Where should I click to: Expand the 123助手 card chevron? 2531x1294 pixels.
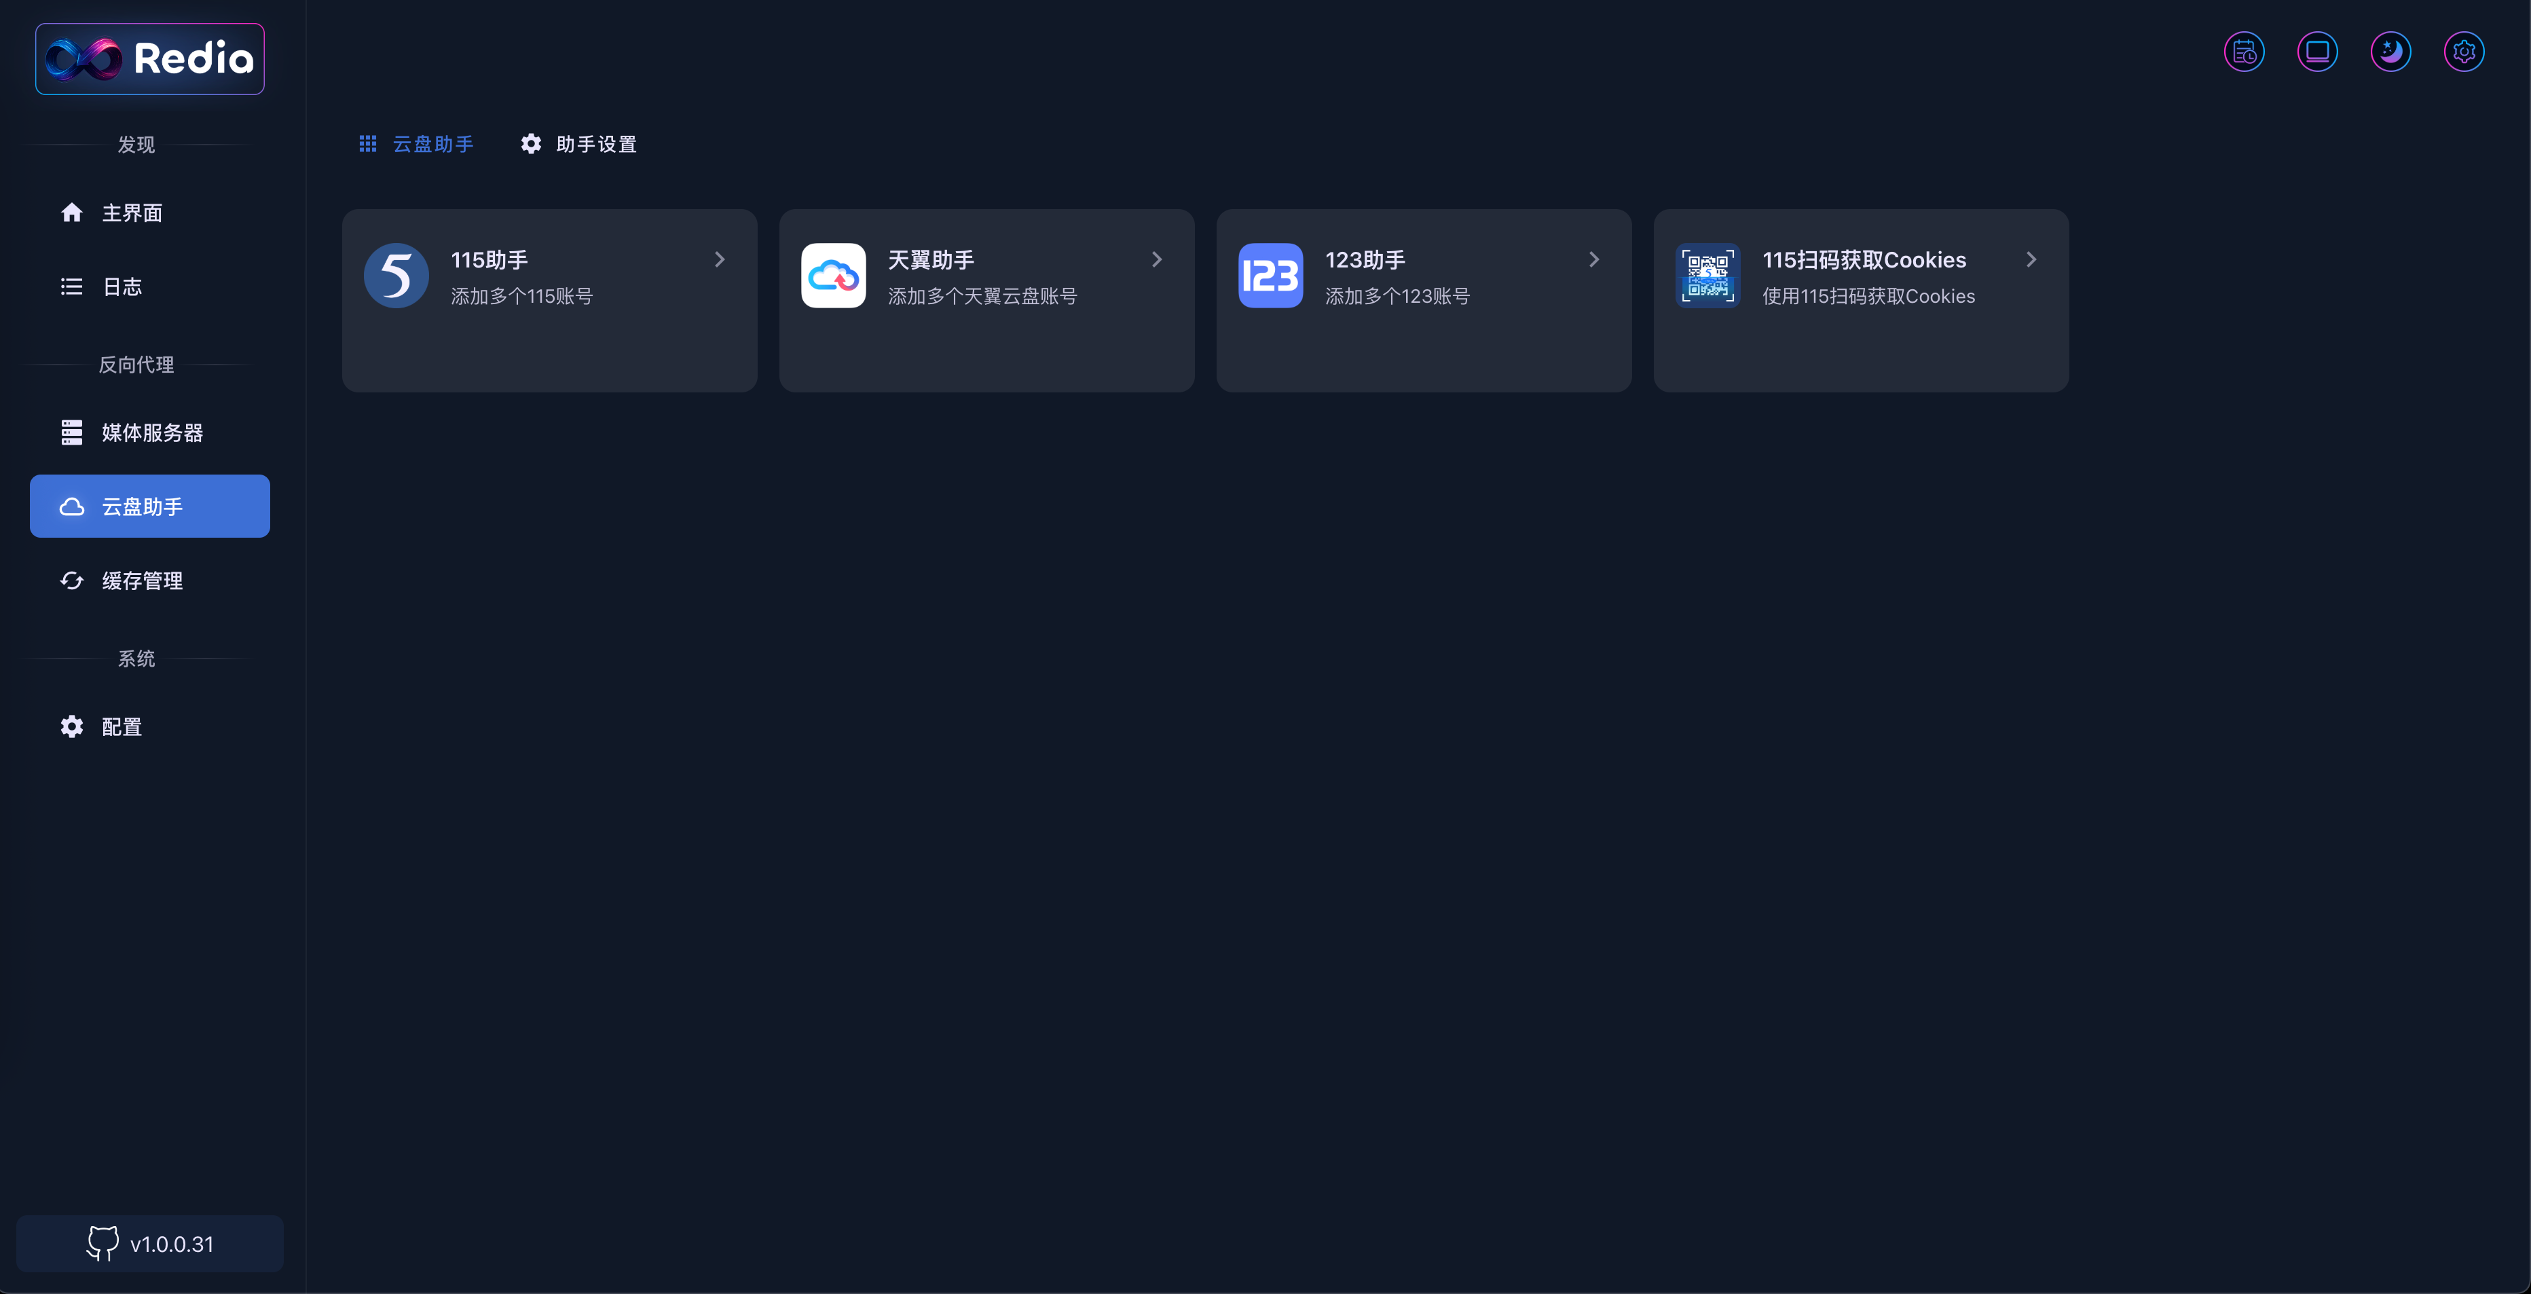tap(1593, 259)
